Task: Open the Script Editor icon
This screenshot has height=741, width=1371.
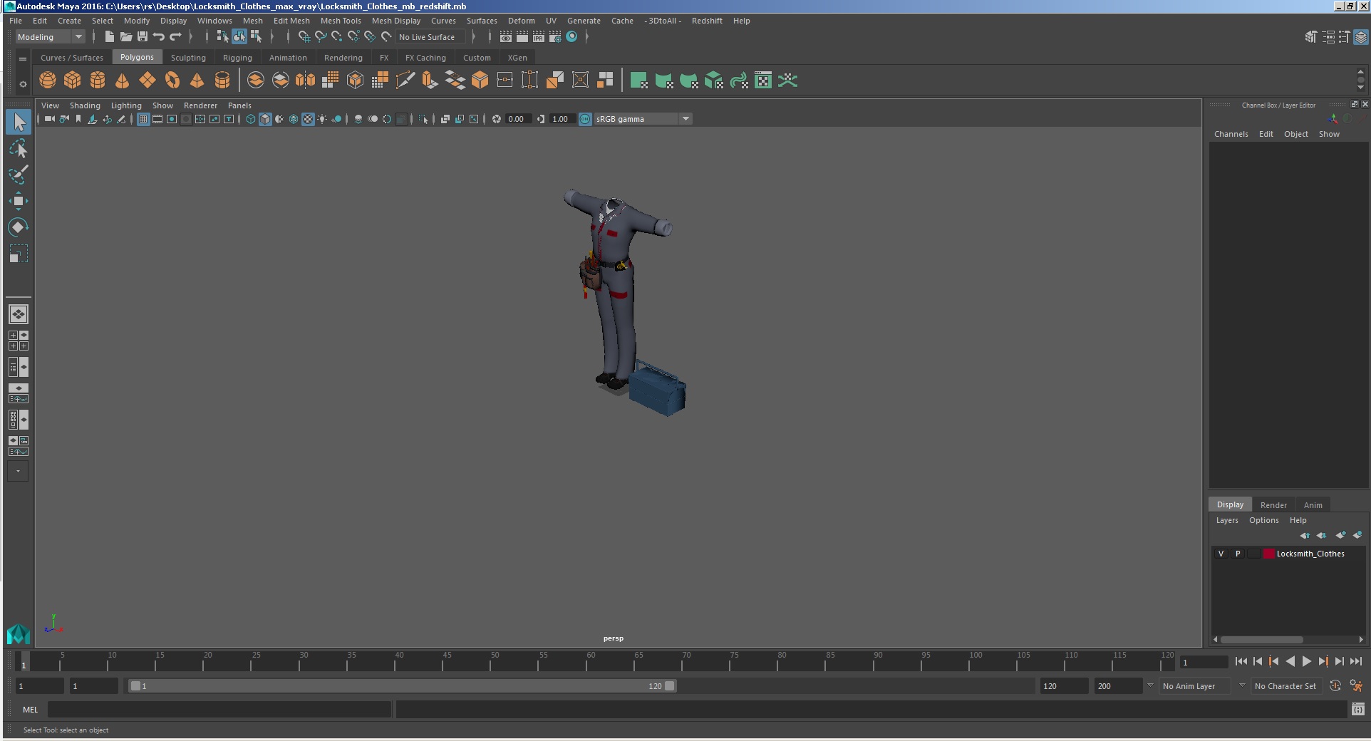Action: click(1357, 710)
